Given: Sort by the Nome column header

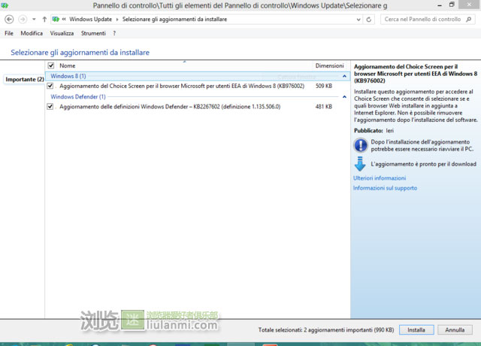Looking at the screenshot, I should 67,65.
